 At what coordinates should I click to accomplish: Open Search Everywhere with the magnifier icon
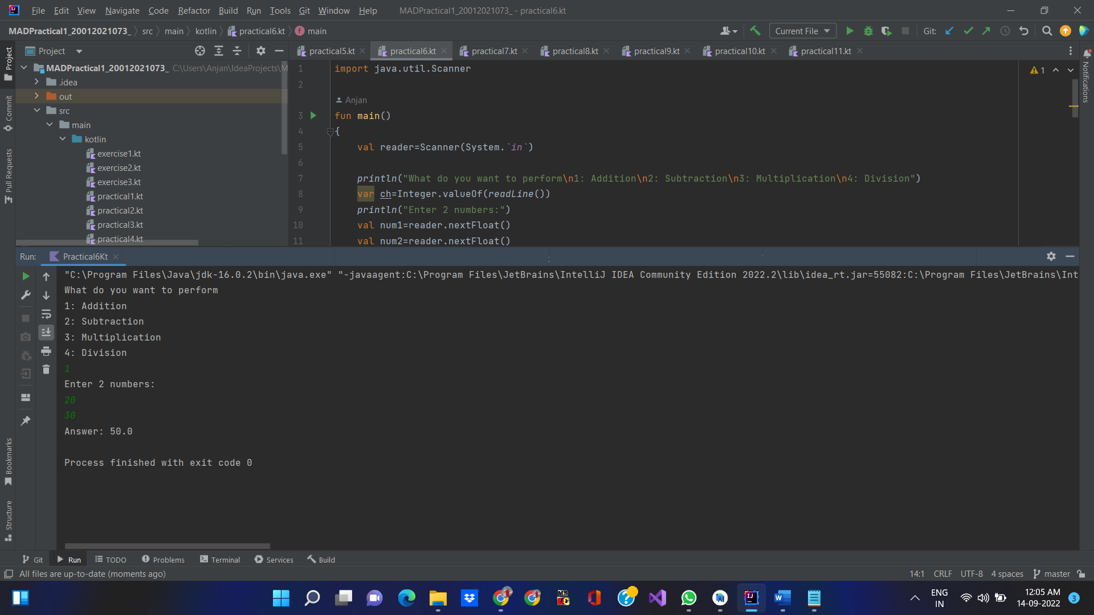[x=1047, y=31]
